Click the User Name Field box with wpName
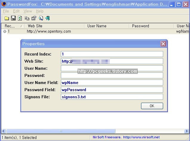The height and width of the screenshot is (141, 190). pyautogui.click(x=112, y=83)
